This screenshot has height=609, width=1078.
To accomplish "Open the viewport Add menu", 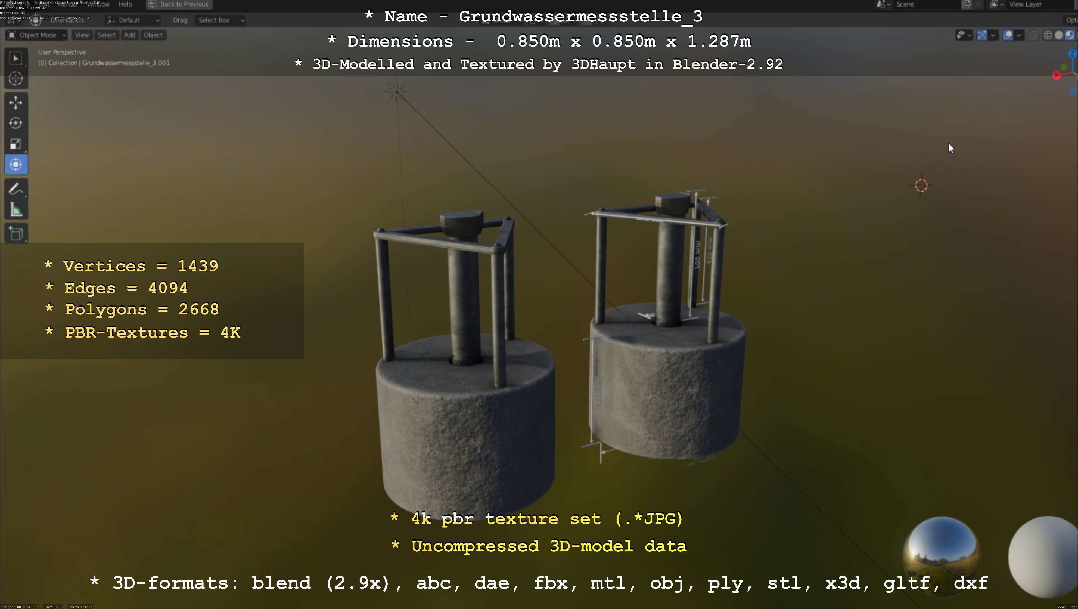I will (130, 35).
